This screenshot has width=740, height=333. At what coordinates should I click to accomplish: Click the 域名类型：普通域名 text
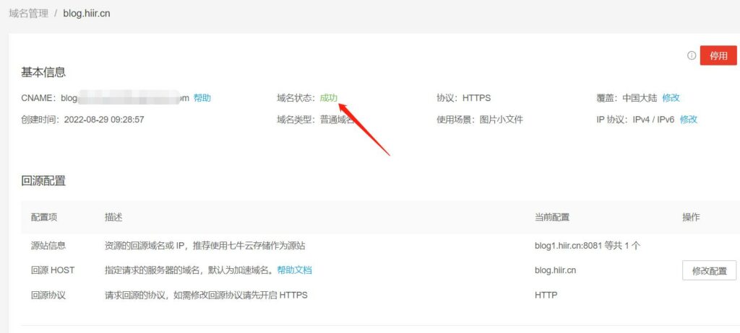(316, 120)
